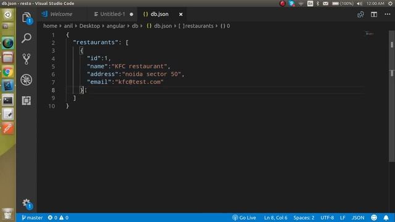Open the Files manager in launcher
This screenshot has width=395, height=222.
(x=8, y=57)
